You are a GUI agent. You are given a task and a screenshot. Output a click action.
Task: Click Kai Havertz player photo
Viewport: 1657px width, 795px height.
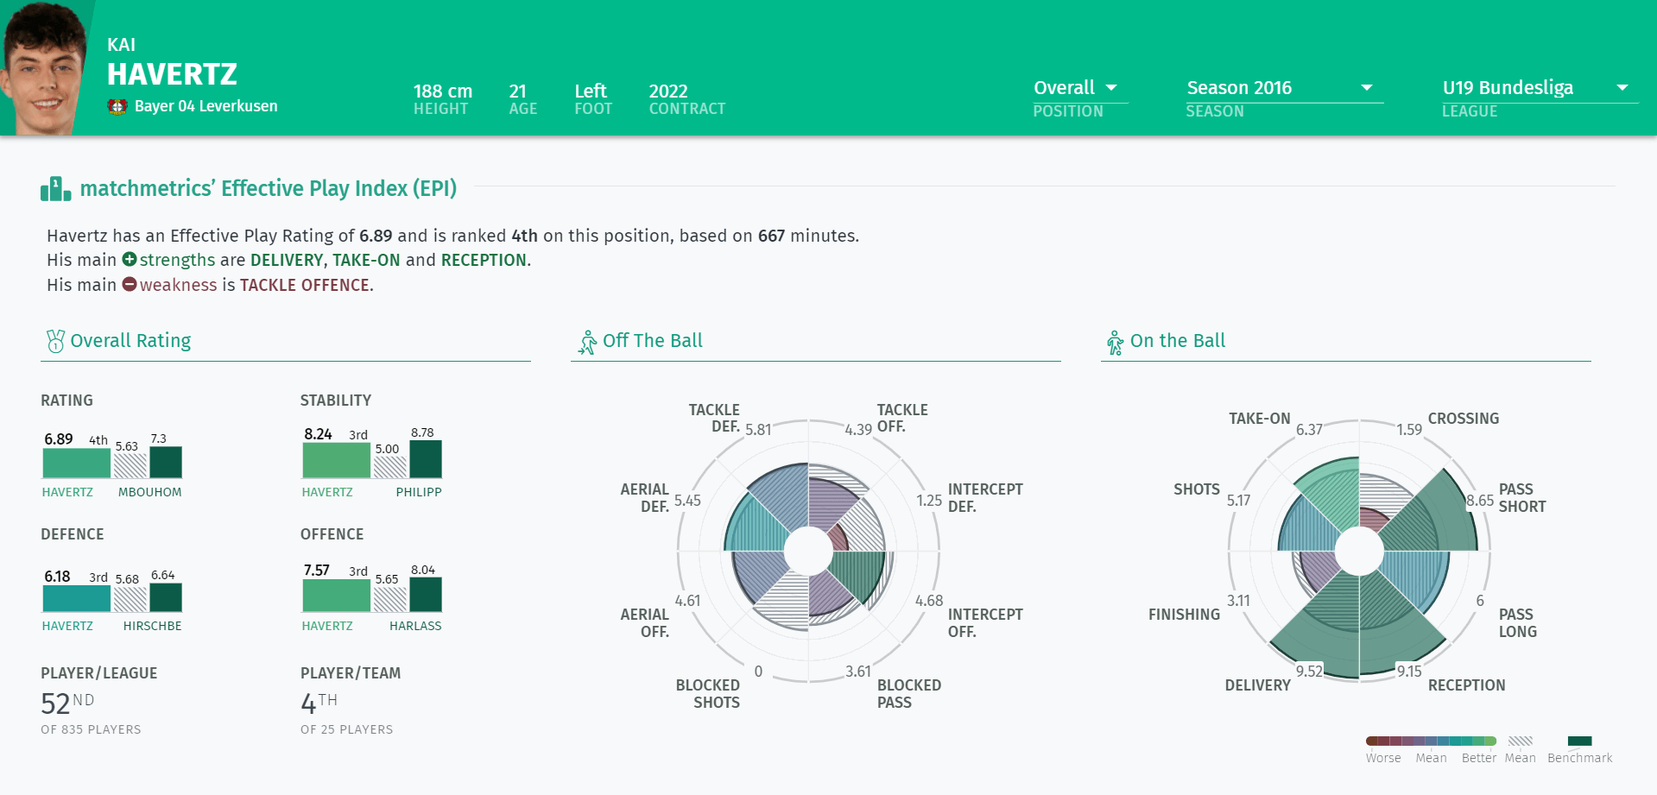click(x=43, y=67)
